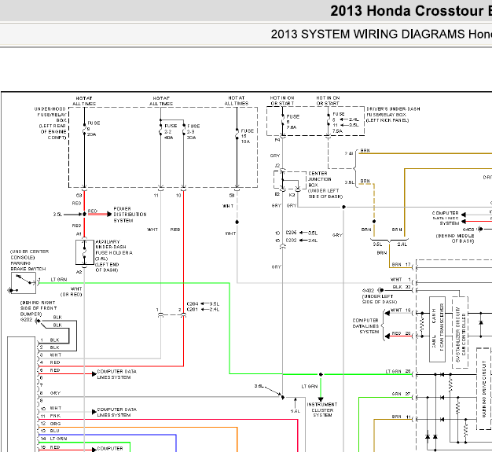The width and height of the screenshot is (492, 452).
Task: Click the C204 connector label
Action: tap(193, 304)
